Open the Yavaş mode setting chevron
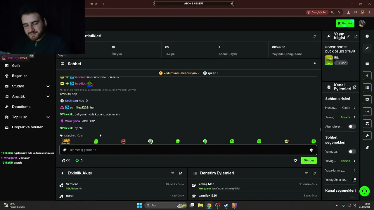374x210 pixels. click(354, 161)
